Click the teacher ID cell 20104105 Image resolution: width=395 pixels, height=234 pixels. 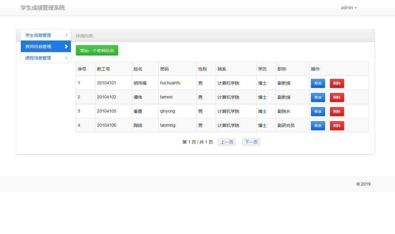[106, 111]
